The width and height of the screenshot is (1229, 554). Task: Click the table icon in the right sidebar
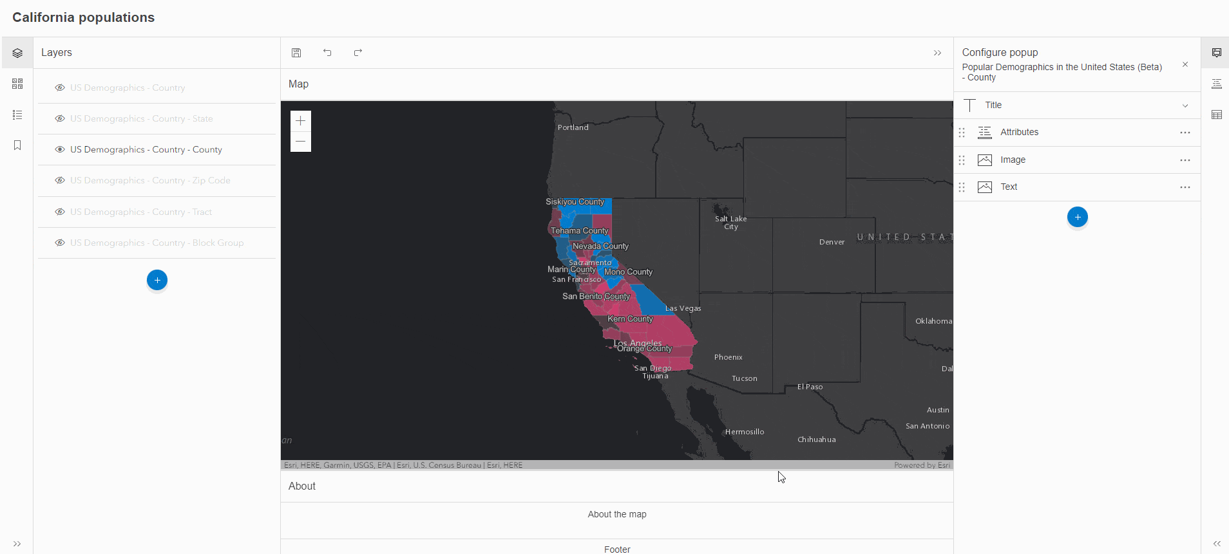(x=1216, y=115)
